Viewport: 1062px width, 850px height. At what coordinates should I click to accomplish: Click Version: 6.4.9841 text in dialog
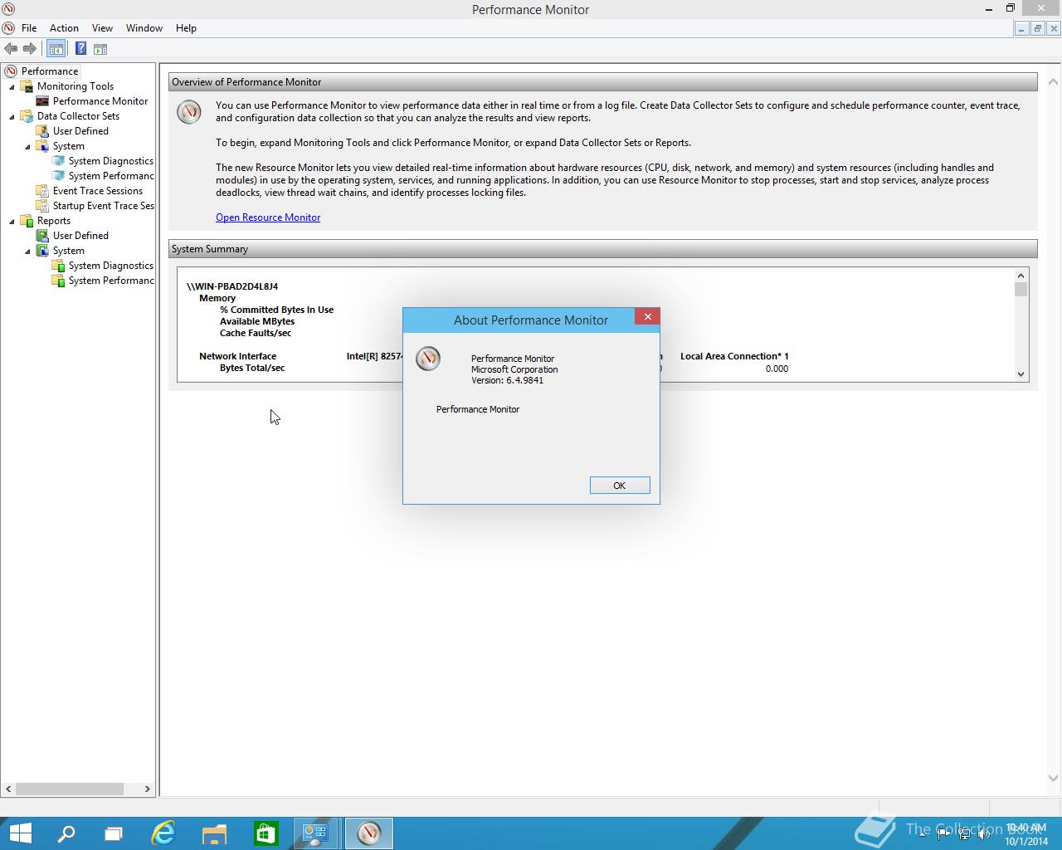pyautogui.click(x=507, y=380)
